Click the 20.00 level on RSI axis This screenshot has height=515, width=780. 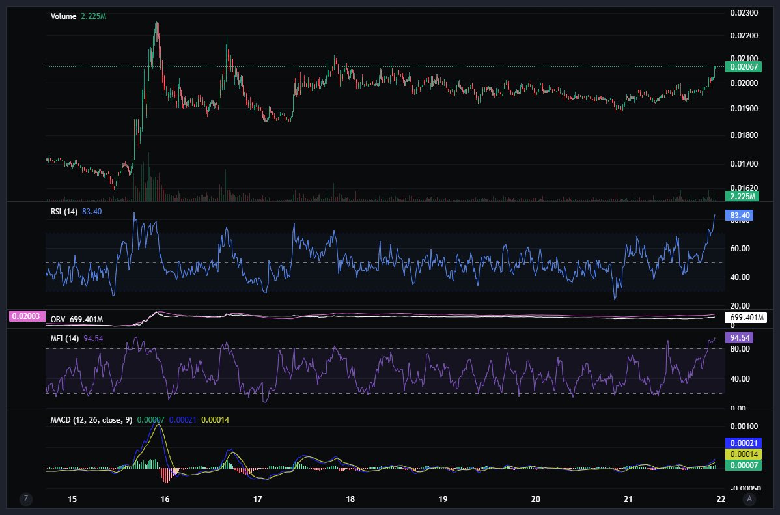pyautogui.click(x=740, y=305)
